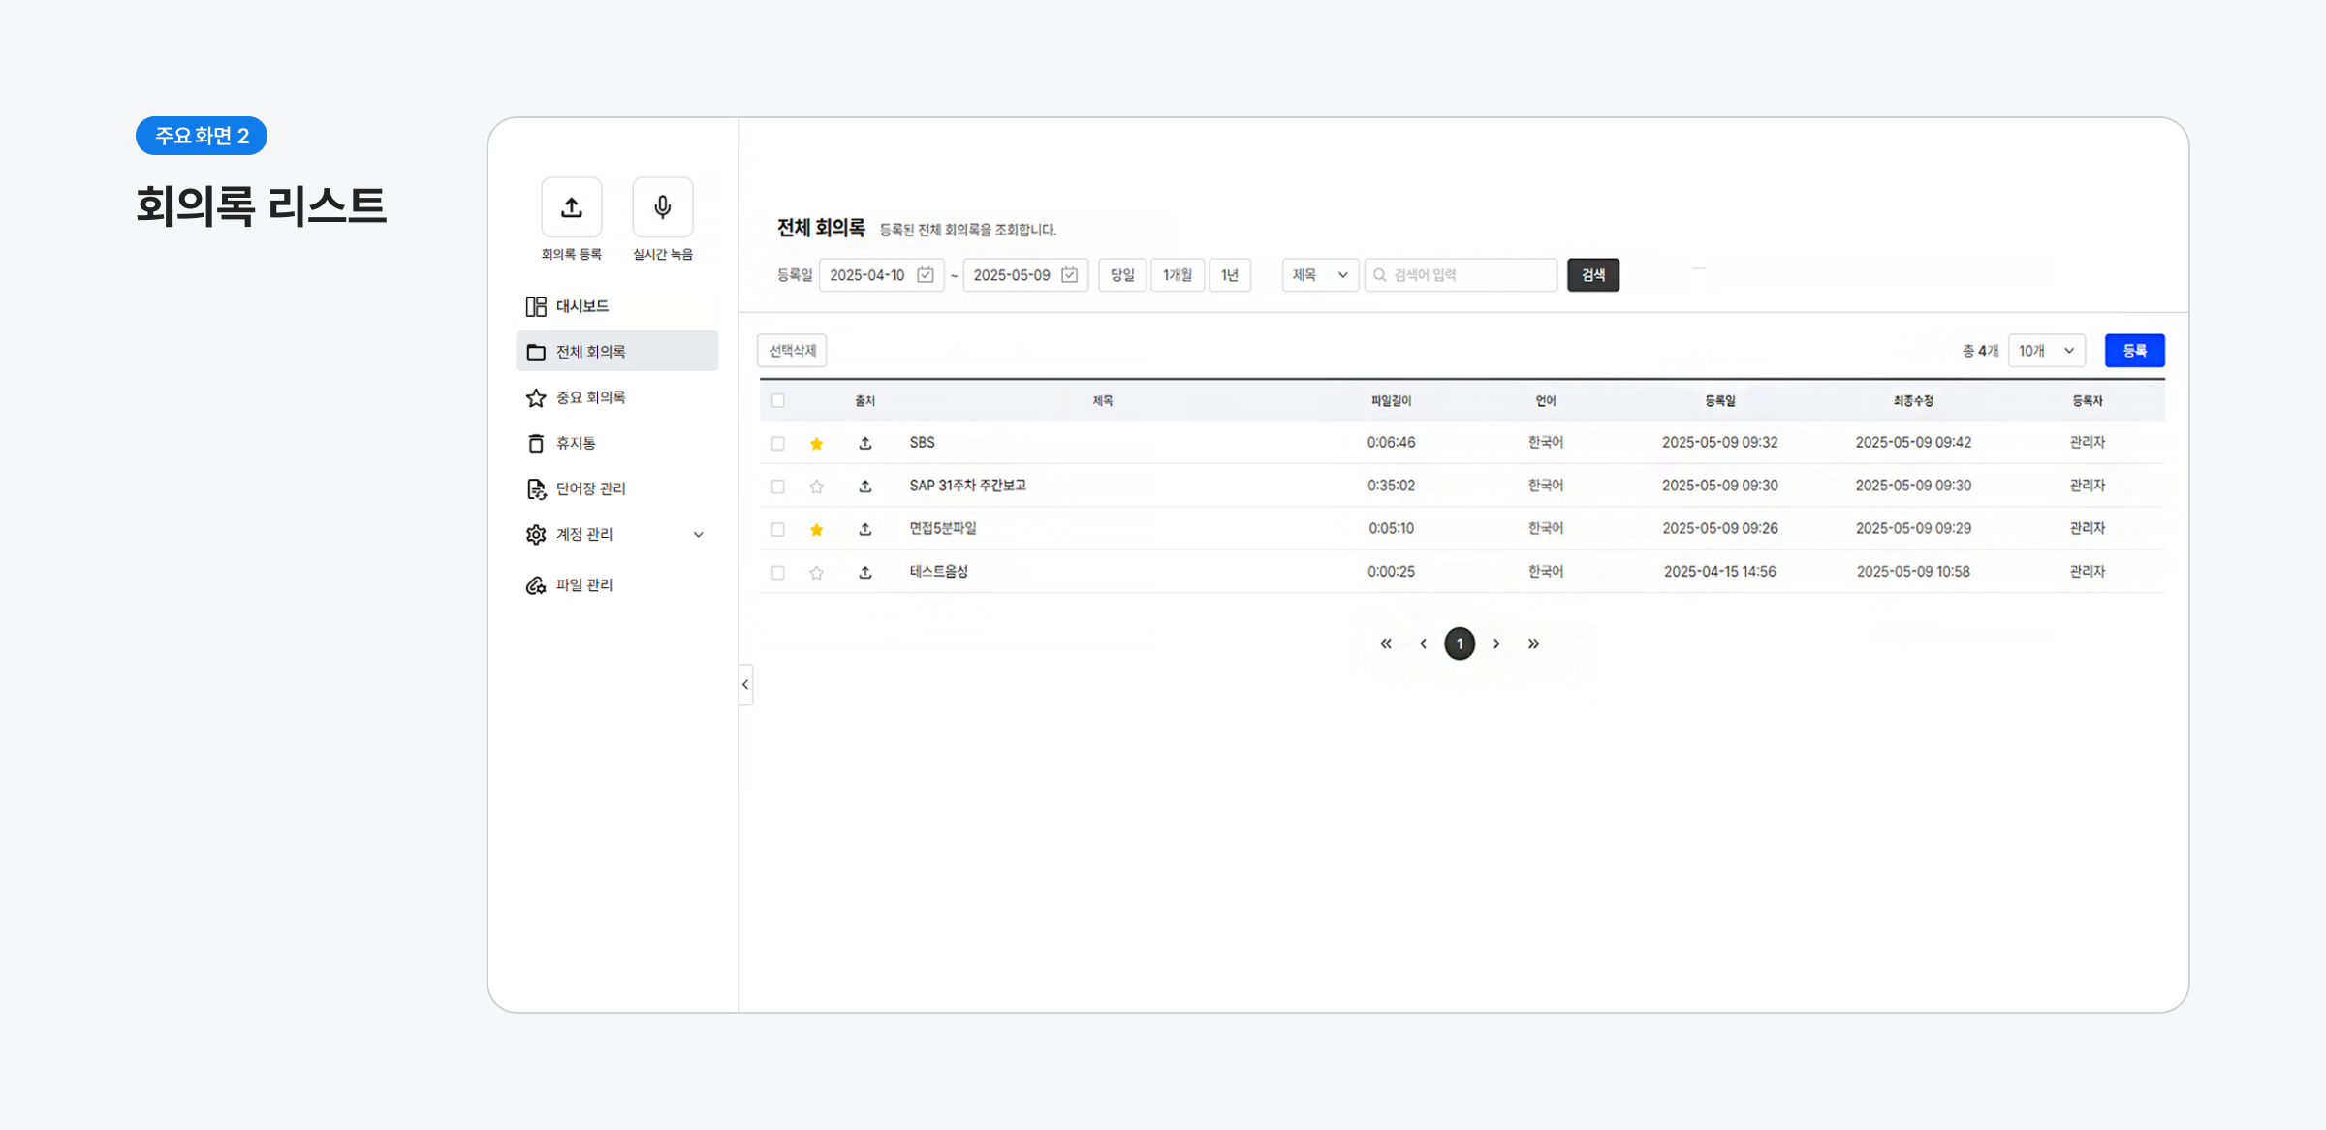Open end date calendar picker icon

[1069, 275]
